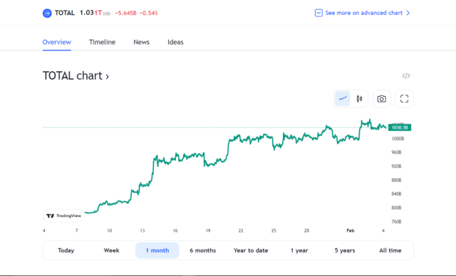This screenshot has width=456, height=276.
Task: Click the current price label 1030.5B
Action: (x=400, y=127)
